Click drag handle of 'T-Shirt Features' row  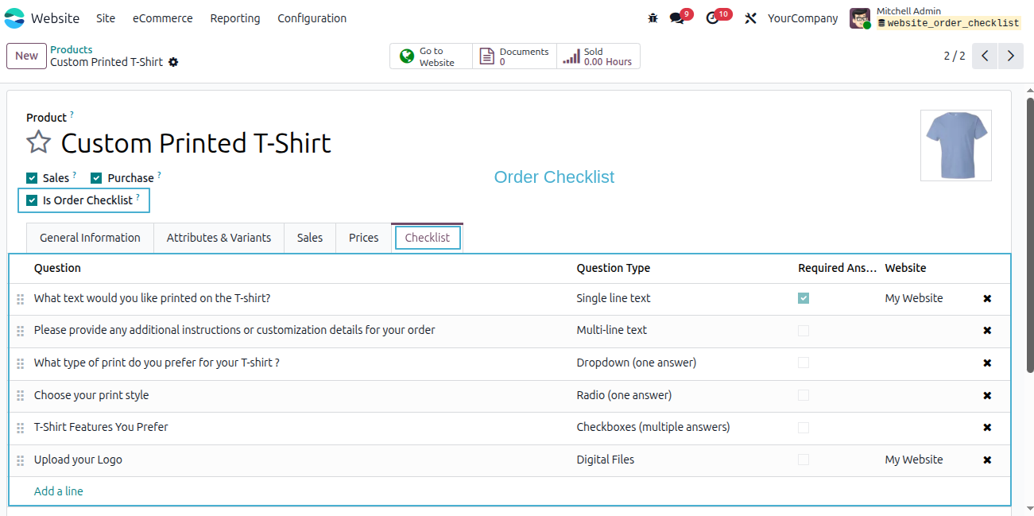(x=21, y=428)
